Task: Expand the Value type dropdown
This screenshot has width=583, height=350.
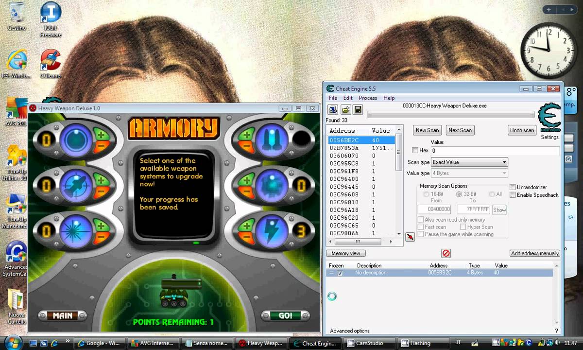Action: 504,173
